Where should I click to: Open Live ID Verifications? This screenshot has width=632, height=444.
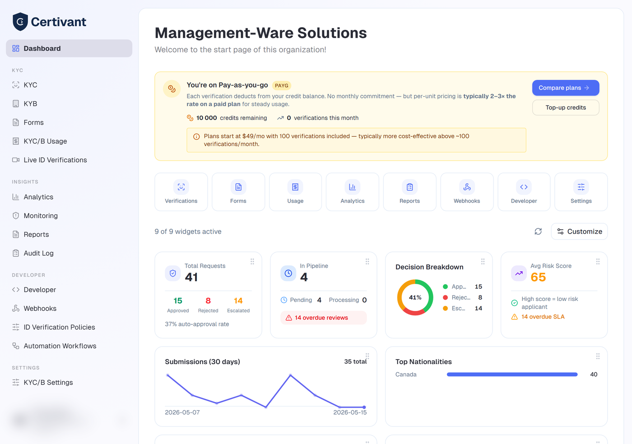pos(69,160)
